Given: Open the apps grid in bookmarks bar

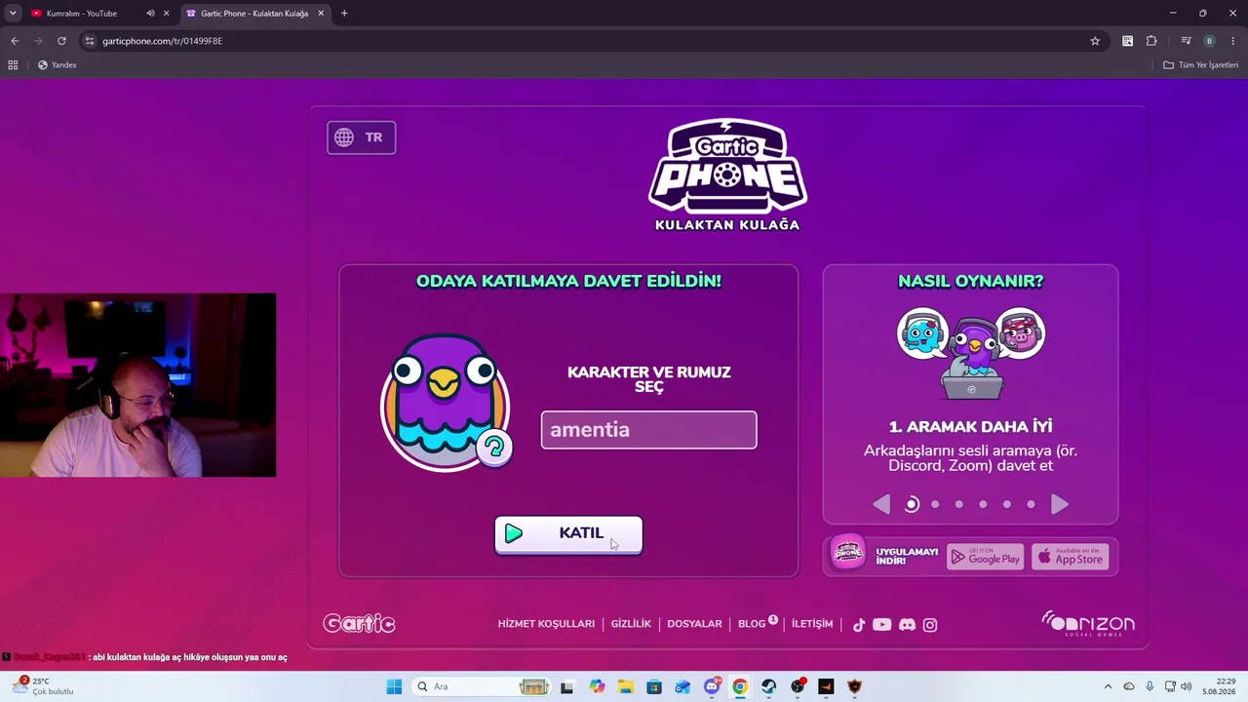Looking at the screenshot, I should (x=13, y=65).
